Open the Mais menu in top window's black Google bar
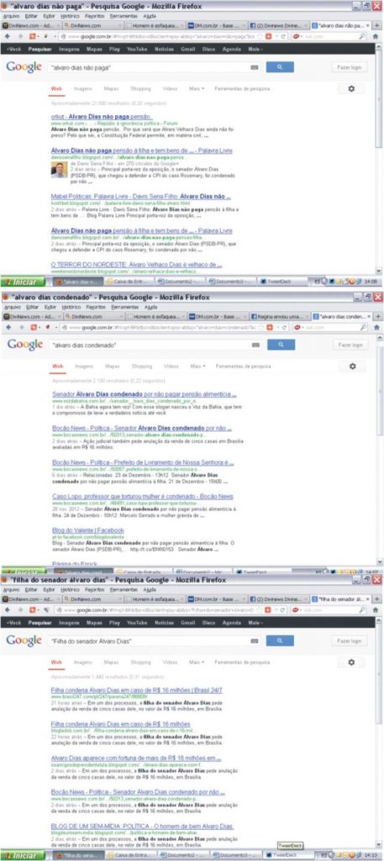The image size is (384, 861). click(x=255, y=49)
